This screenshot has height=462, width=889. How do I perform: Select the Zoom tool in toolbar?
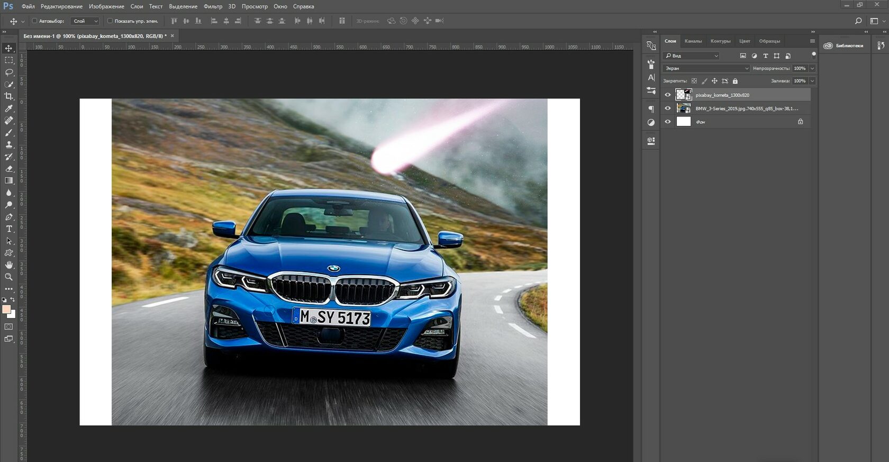(x=9, y=277)
